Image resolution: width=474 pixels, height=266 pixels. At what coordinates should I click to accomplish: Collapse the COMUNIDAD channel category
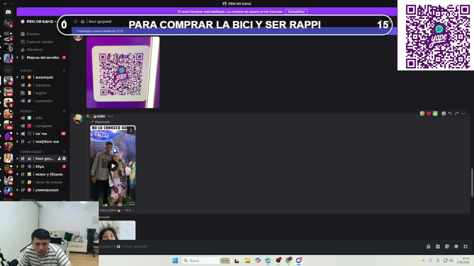pos(33,152)
